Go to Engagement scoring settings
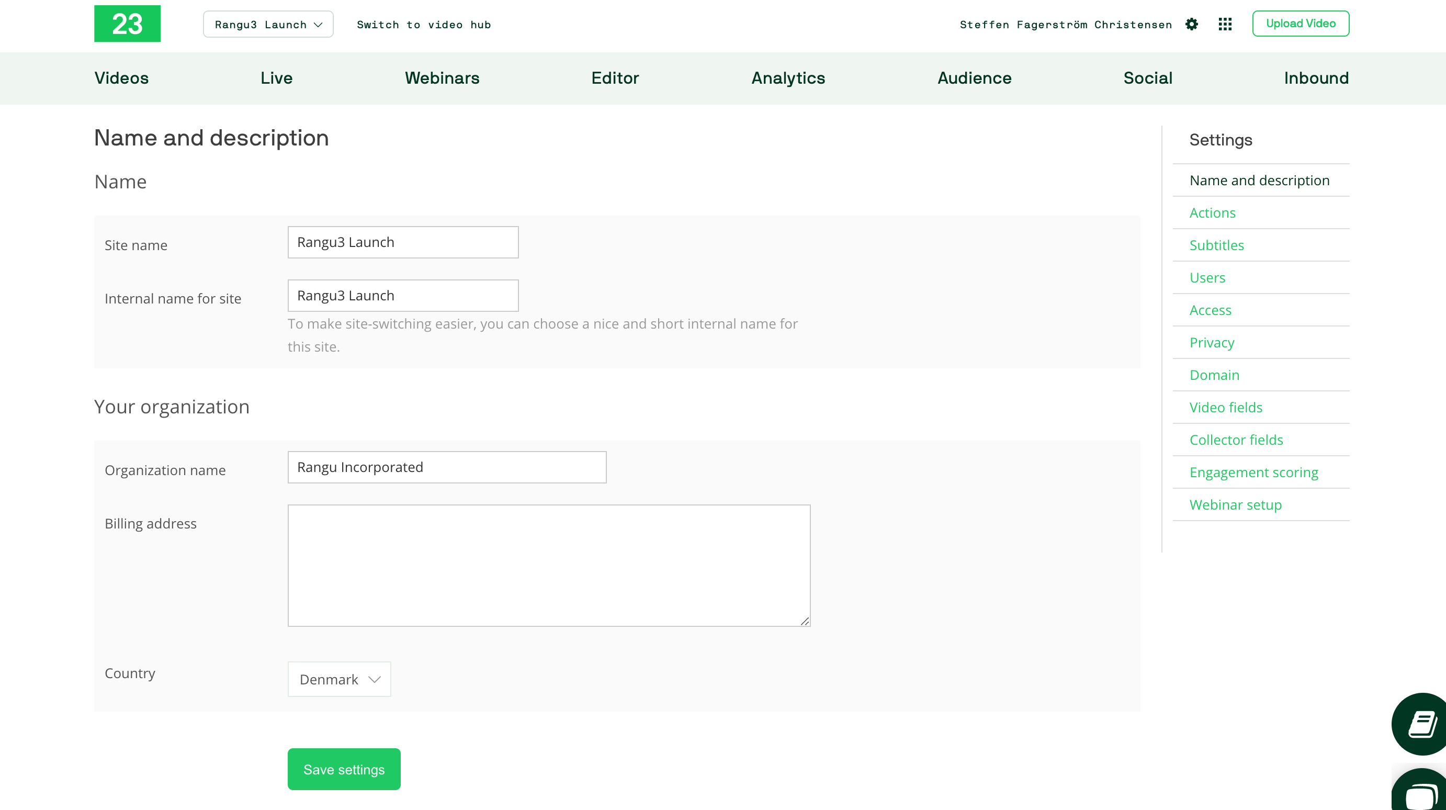 (x=1253, y=473)
